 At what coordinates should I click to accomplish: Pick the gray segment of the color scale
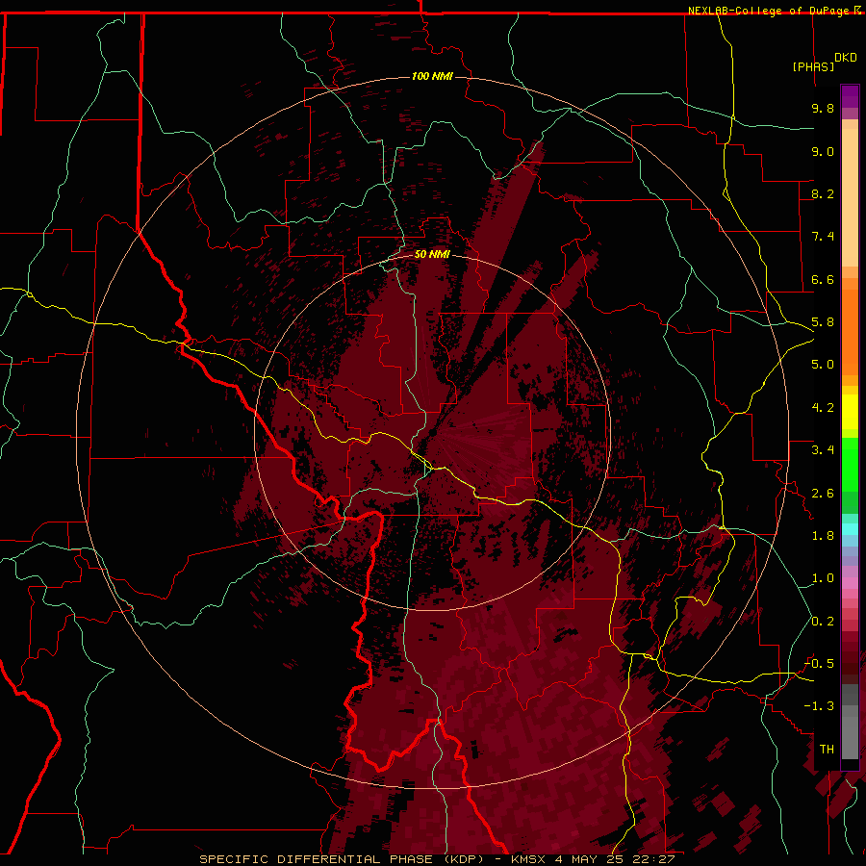(x=850, y=724)
